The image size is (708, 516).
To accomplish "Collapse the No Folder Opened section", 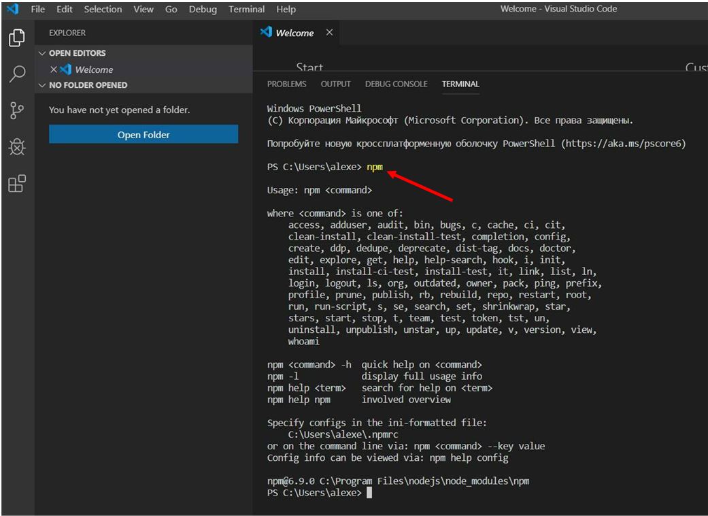I will (x=43, y=85).
